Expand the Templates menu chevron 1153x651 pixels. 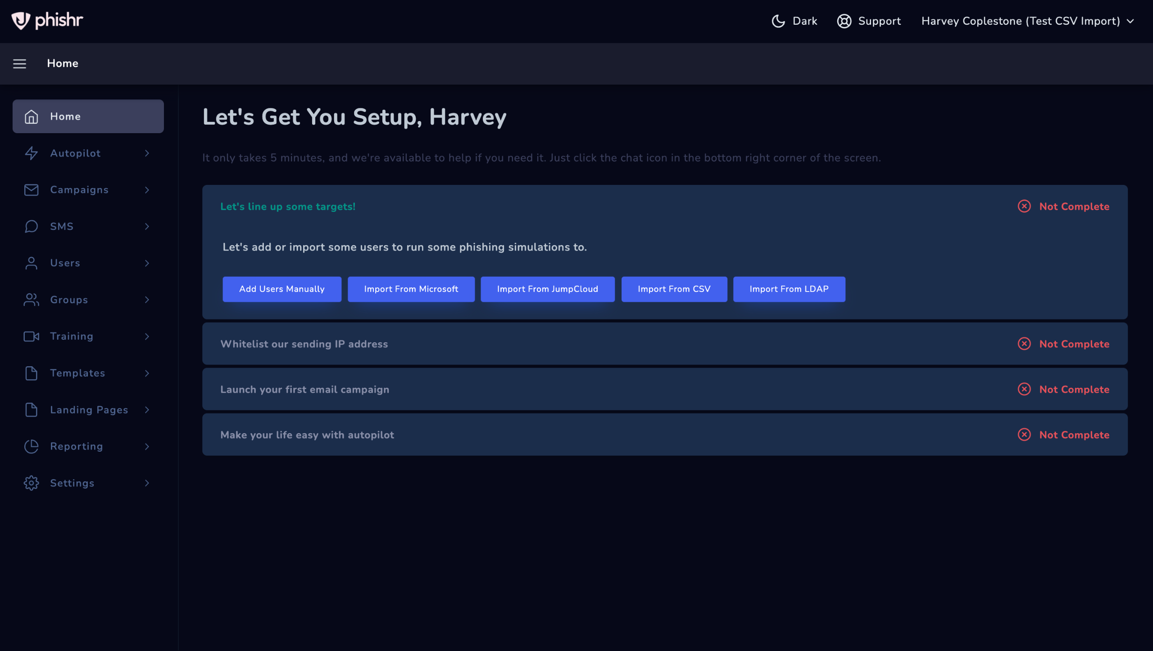click(147, 373)
